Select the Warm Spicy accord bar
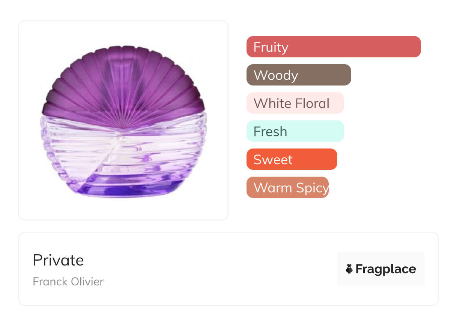Screen dimensions: 457x324 coord(287,187)
